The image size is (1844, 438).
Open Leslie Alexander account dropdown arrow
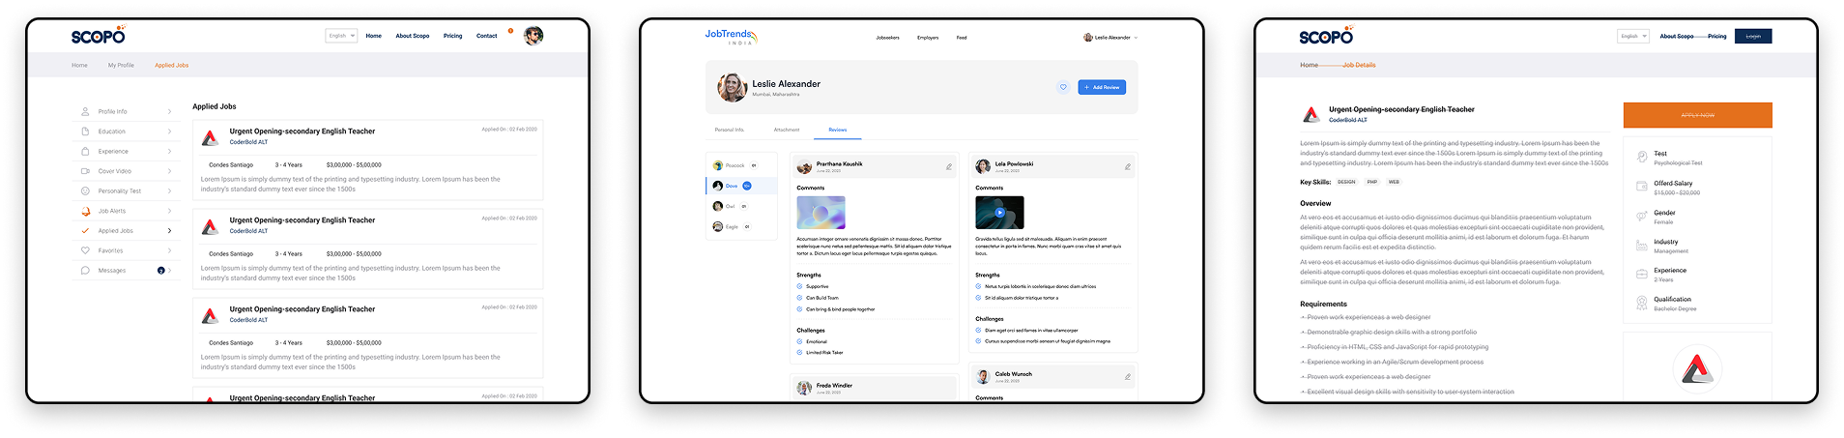tap(1136, 38)
